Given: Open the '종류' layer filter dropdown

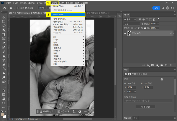Looking at the screenshot, I should pos(130,20).
